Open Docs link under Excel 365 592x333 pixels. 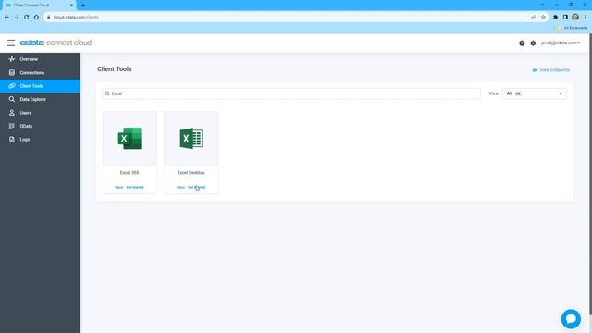119,187
